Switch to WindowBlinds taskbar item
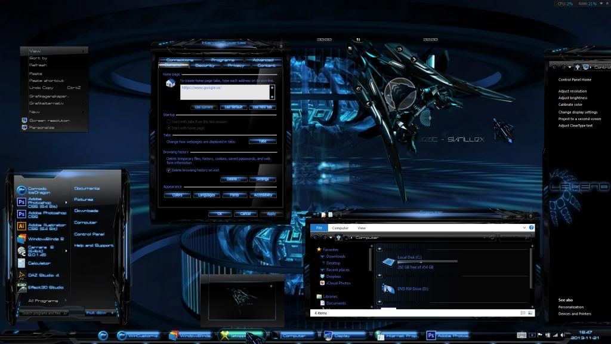Image resolution: width=611 pixels, height=344 pixels. pos(190,336)
